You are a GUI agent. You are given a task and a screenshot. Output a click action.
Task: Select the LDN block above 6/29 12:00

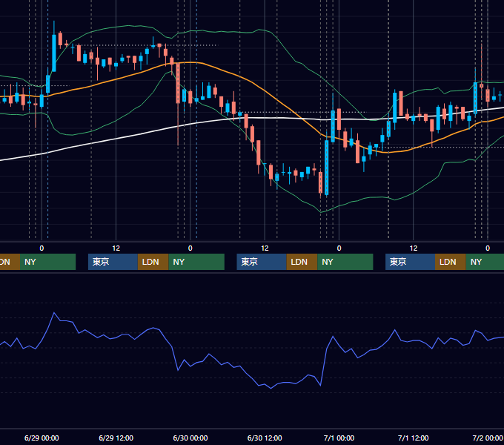coord(153,262)
